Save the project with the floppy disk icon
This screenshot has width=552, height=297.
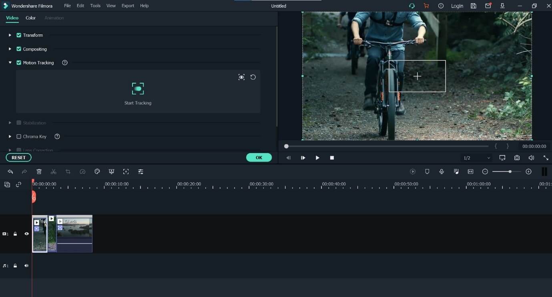point(474,6)
